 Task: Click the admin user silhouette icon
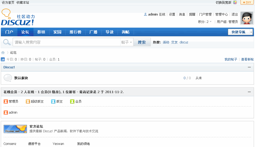[145, 14]
